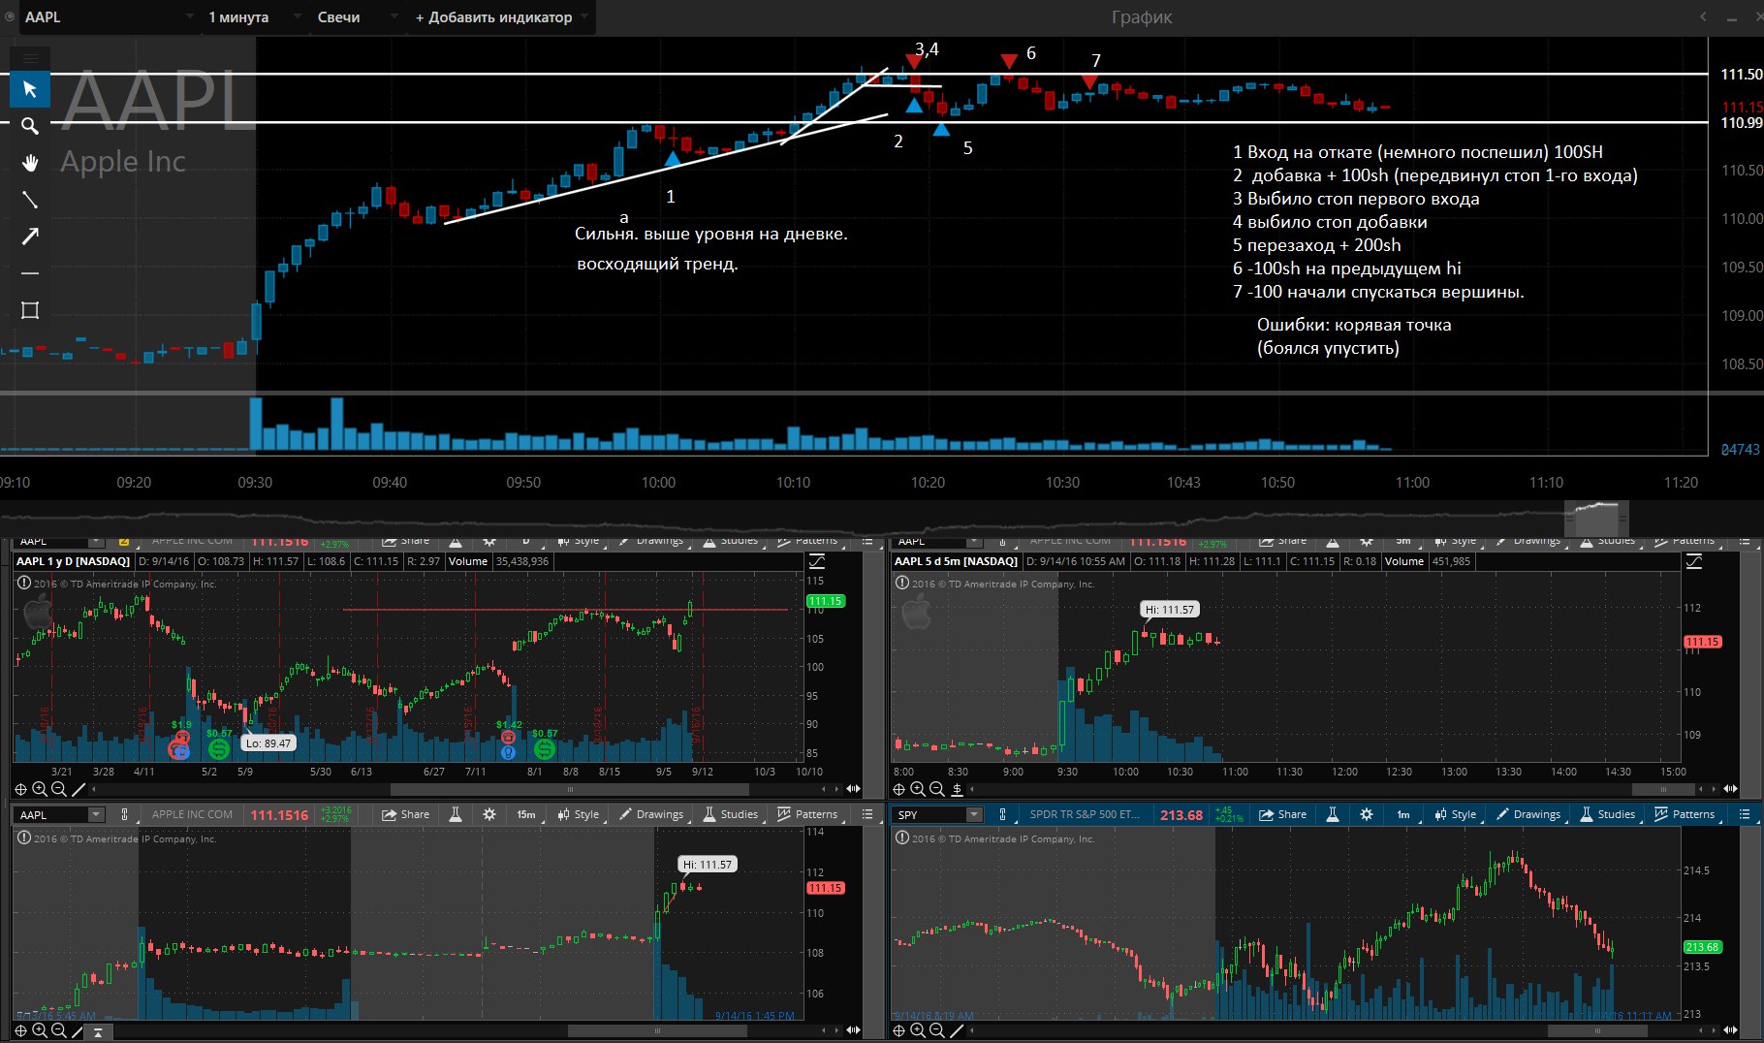Click chart mode icon on AAPL 5m chart
1764x1043 pixels.
tap(1694, 561)
